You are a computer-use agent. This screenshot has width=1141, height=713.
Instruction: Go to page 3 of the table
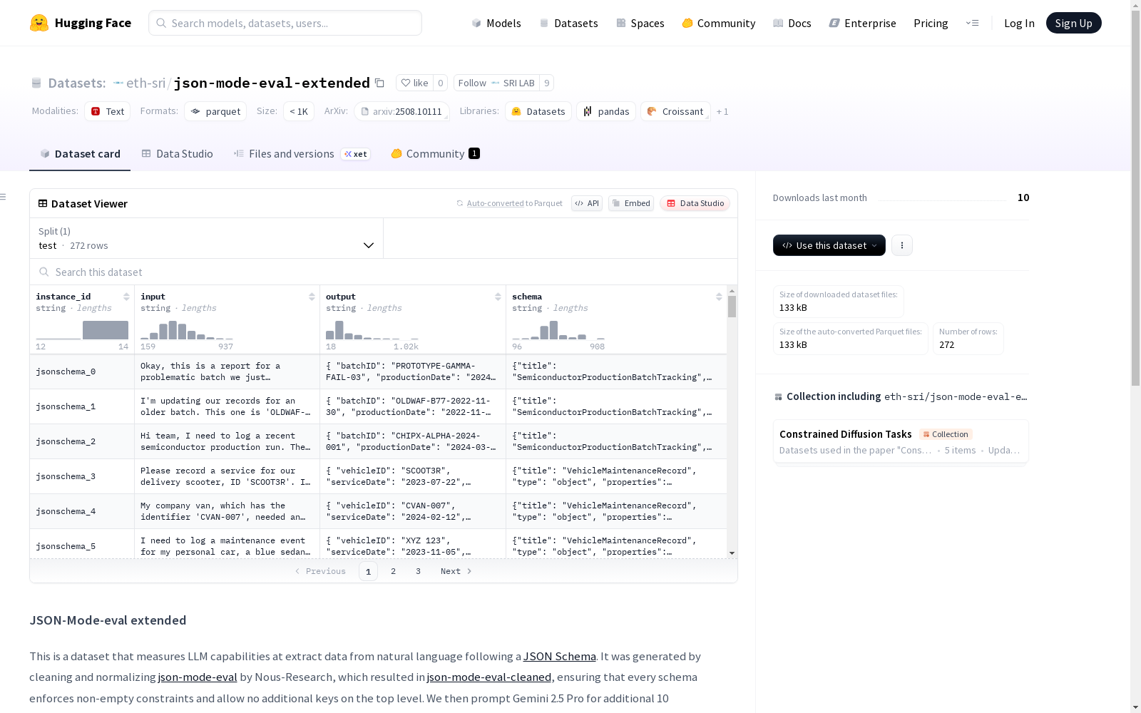[x=418, y=571]
